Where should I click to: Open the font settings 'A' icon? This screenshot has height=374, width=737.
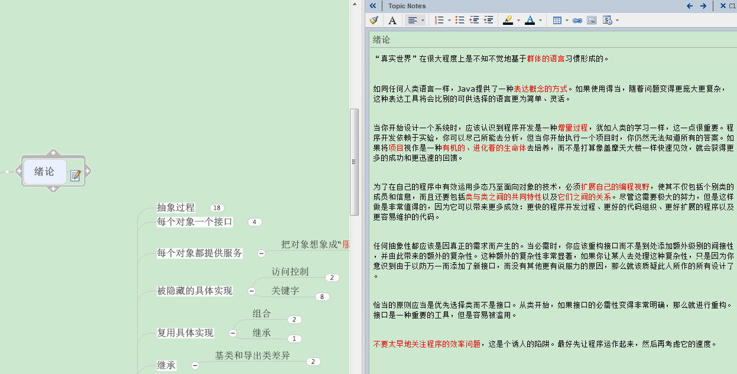tap(392, 20)
